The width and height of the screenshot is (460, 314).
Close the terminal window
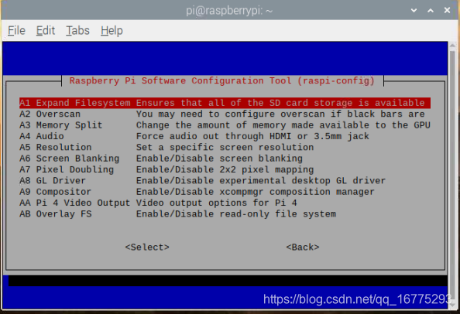[x=447, y=11]
